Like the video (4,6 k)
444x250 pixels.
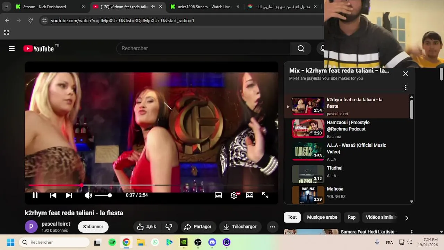[x=146, y=227]
